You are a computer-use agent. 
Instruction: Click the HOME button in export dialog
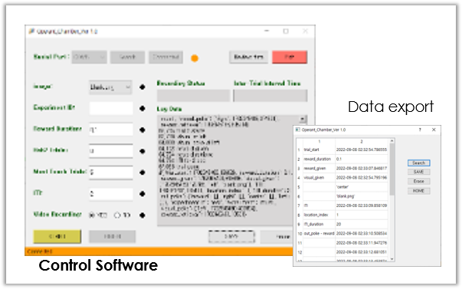pyautogui.click(x=418, y=191)
